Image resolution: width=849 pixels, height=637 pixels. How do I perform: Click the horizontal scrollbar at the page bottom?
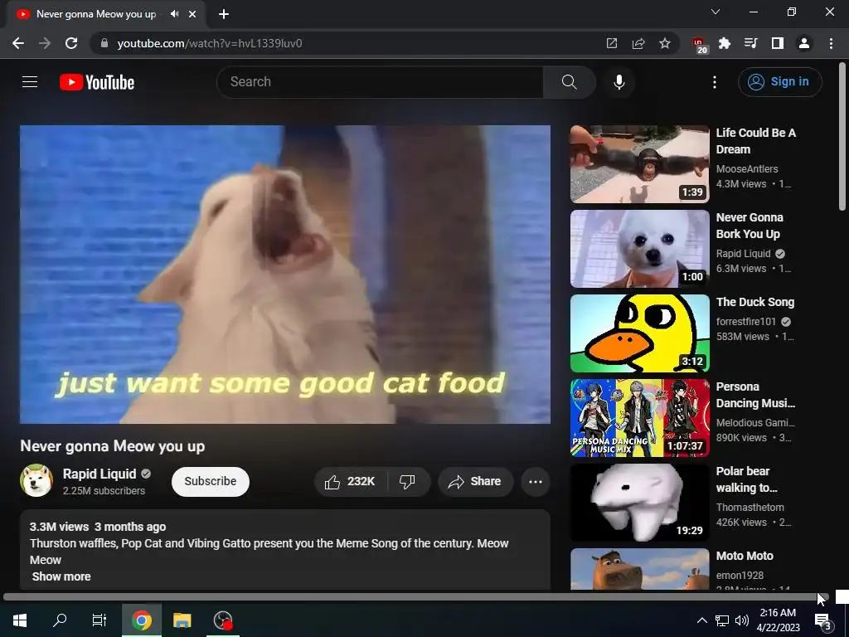(x=416, y=597)
